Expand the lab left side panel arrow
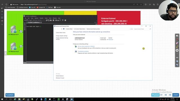 click(x=5, y=53)
